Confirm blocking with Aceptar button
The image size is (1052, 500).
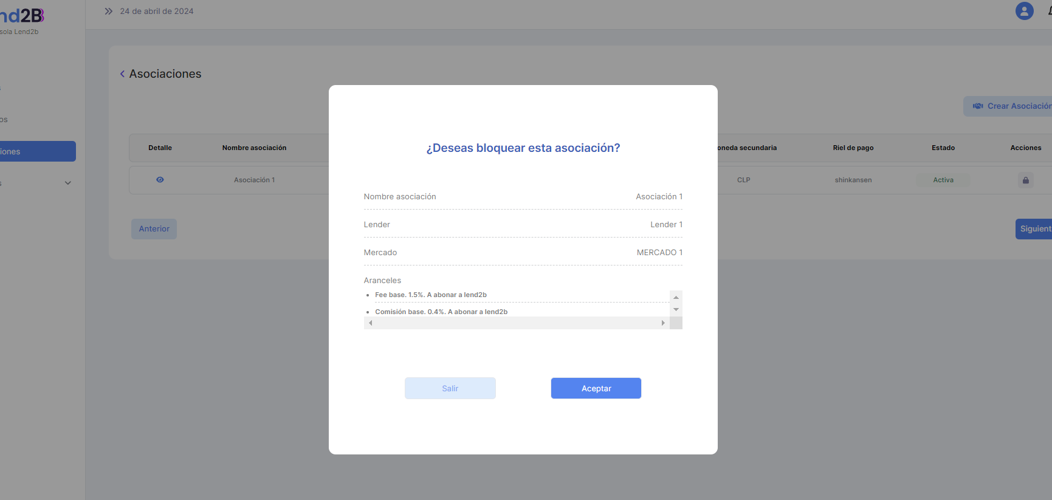point(596,388)
